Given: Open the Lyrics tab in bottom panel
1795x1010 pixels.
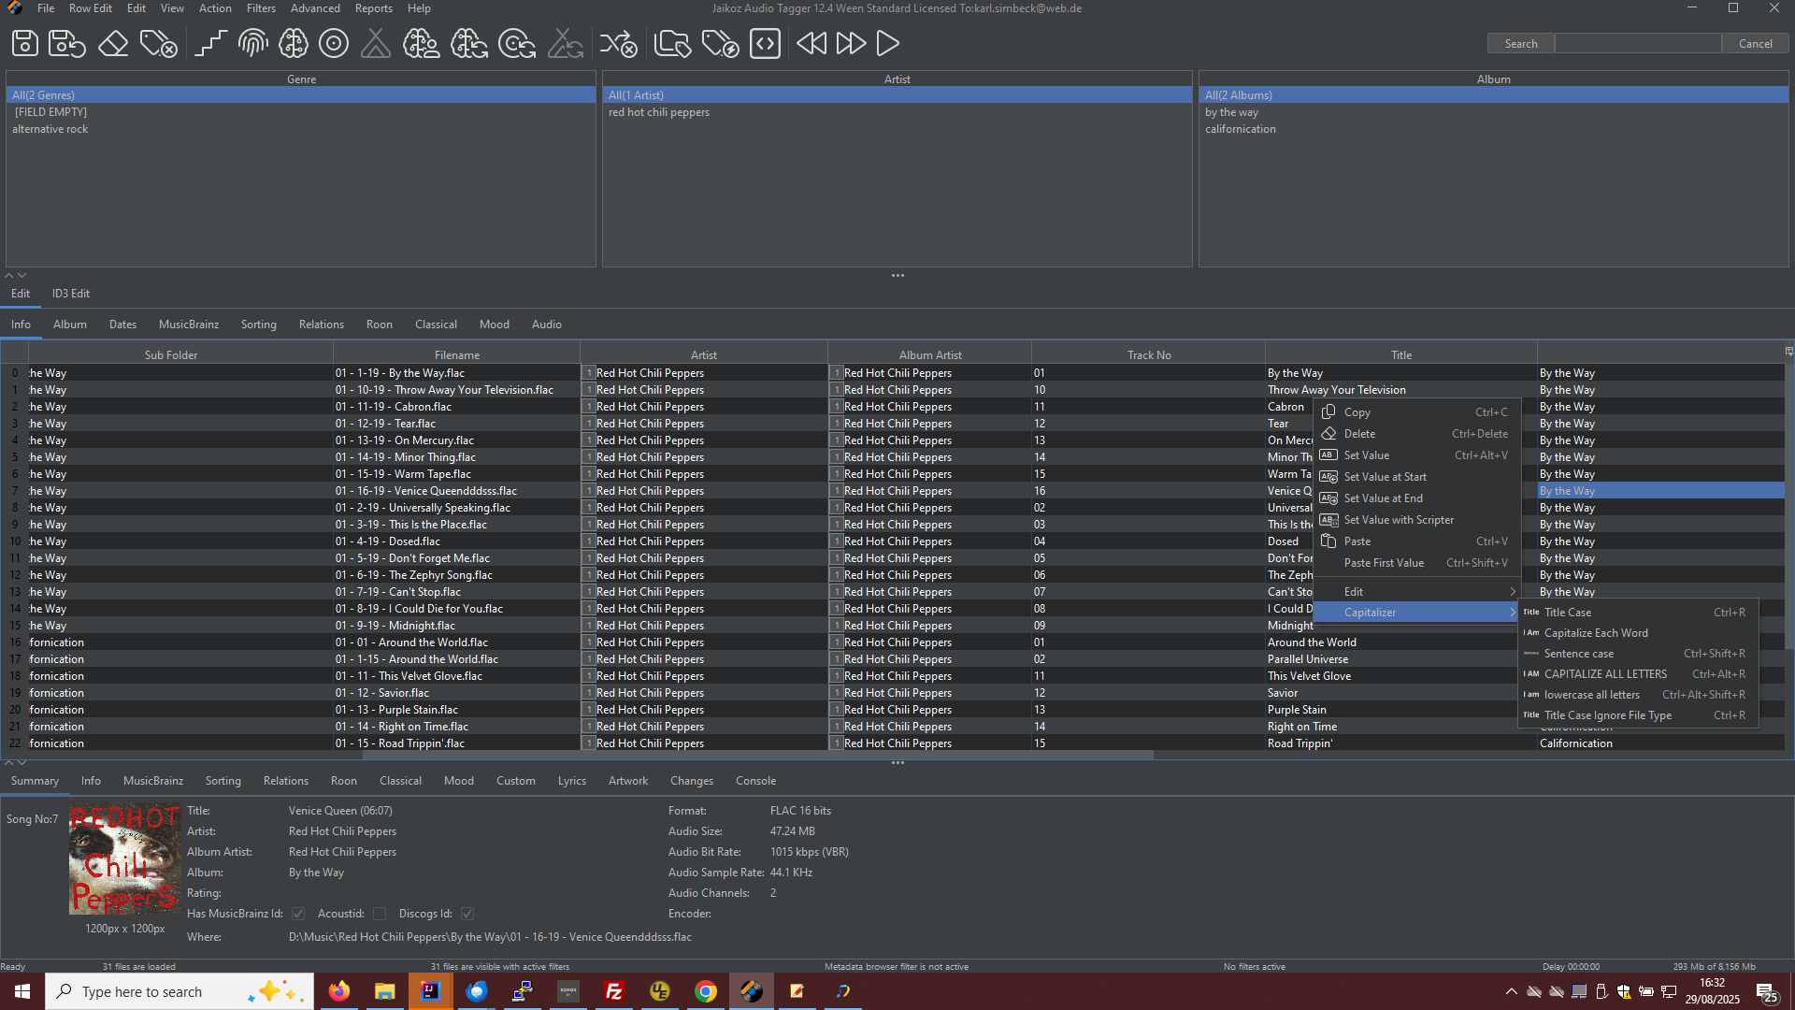Looking at the screenshot, I should [572, 781].
